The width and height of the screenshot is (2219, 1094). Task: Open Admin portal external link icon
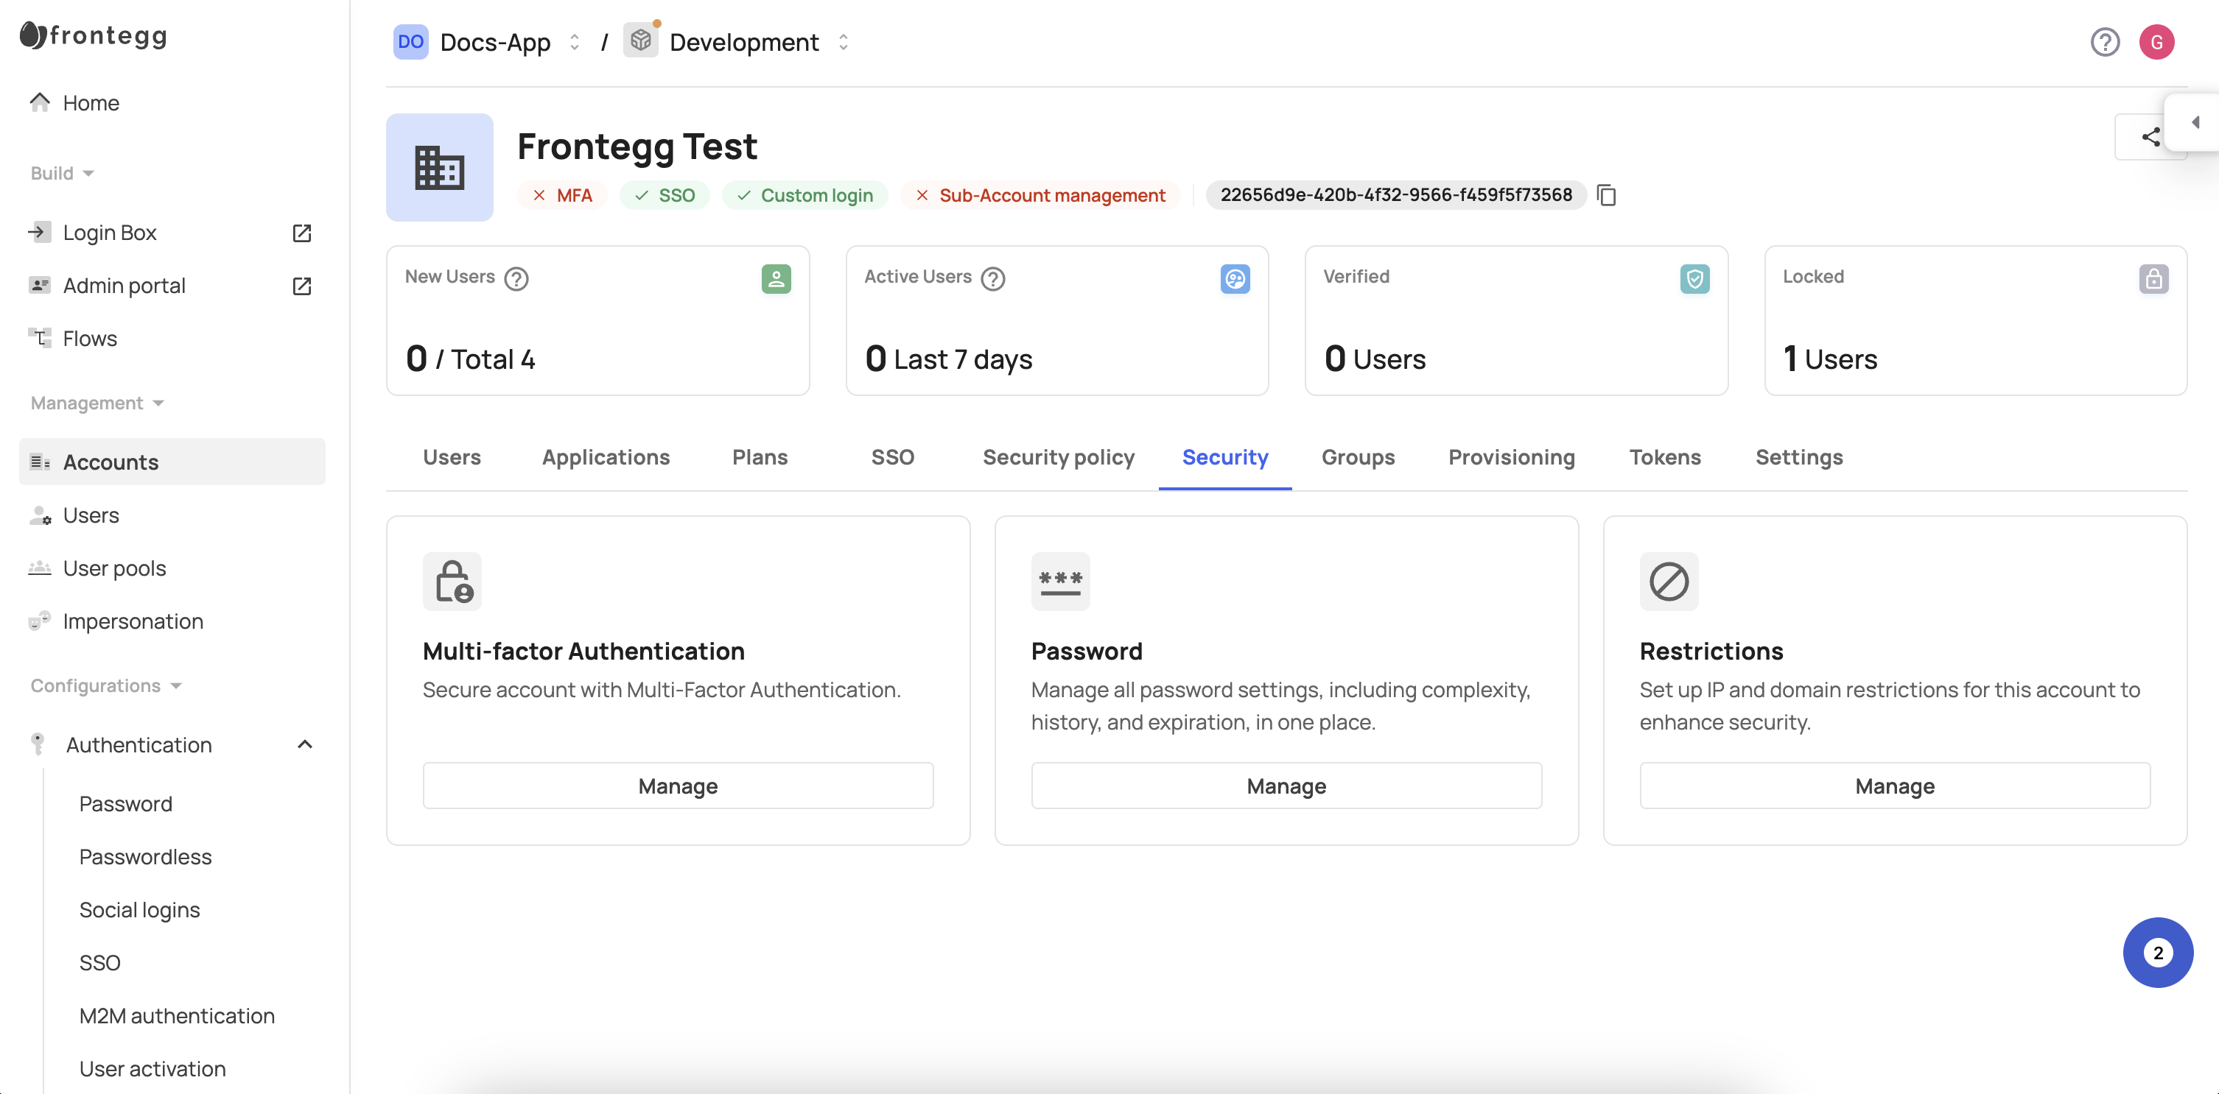pos(301,286)
